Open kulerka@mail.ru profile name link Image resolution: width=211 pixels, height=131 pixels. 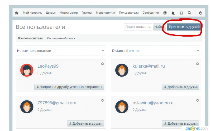149,66
